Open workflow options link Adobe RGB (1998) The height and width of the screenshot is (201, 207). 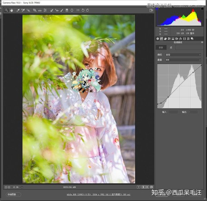click(98, 194)
